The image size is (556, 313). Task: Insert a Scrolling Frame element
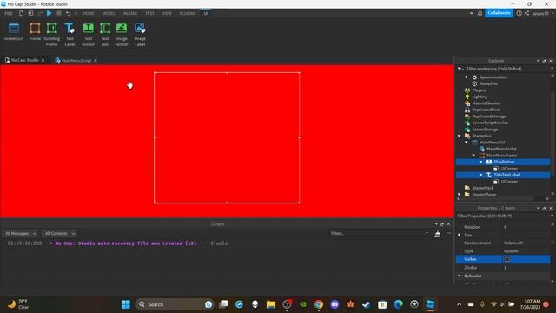point(52,35)
